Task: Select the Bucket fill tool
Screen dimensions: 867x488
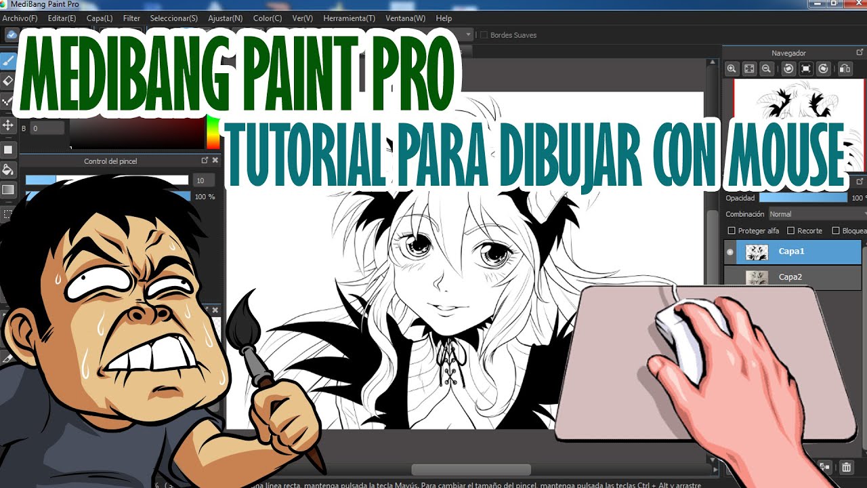Action: 8,169
